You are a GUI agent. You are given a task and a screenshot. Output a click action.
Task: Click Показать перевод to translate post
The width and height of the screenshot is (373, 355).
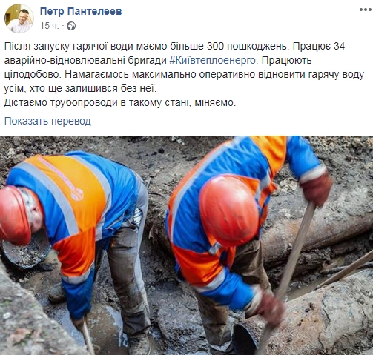(47, 121)
